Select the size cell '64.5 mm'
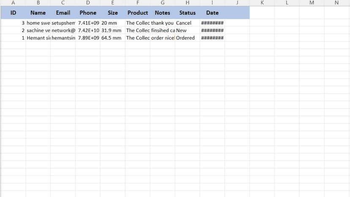This screenshot has width=350, height=197. [x=113, y=38]
